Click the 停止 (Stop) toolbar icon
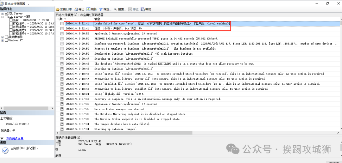Viewport: 342px width, 163px height. [130, 9]
